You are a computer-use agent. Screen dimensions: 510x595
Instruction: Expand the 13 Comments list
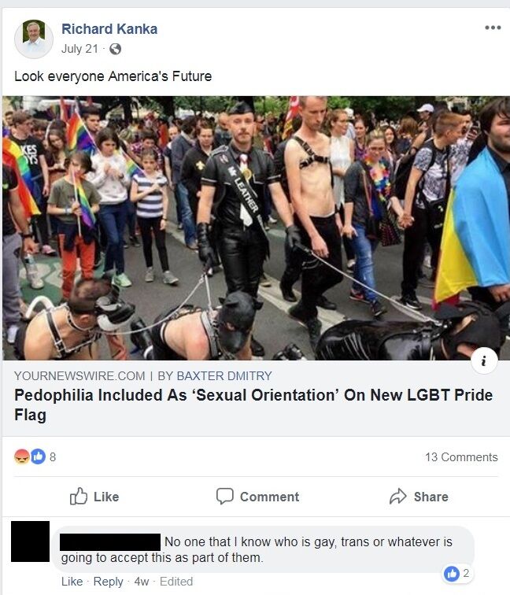click(x=461, y=456)
